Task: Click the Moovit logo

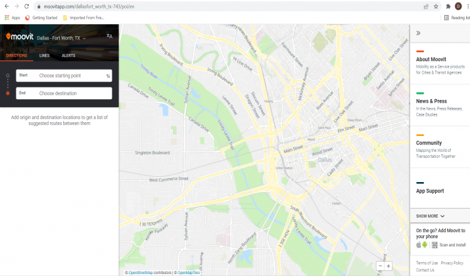Action: point(20,37)
